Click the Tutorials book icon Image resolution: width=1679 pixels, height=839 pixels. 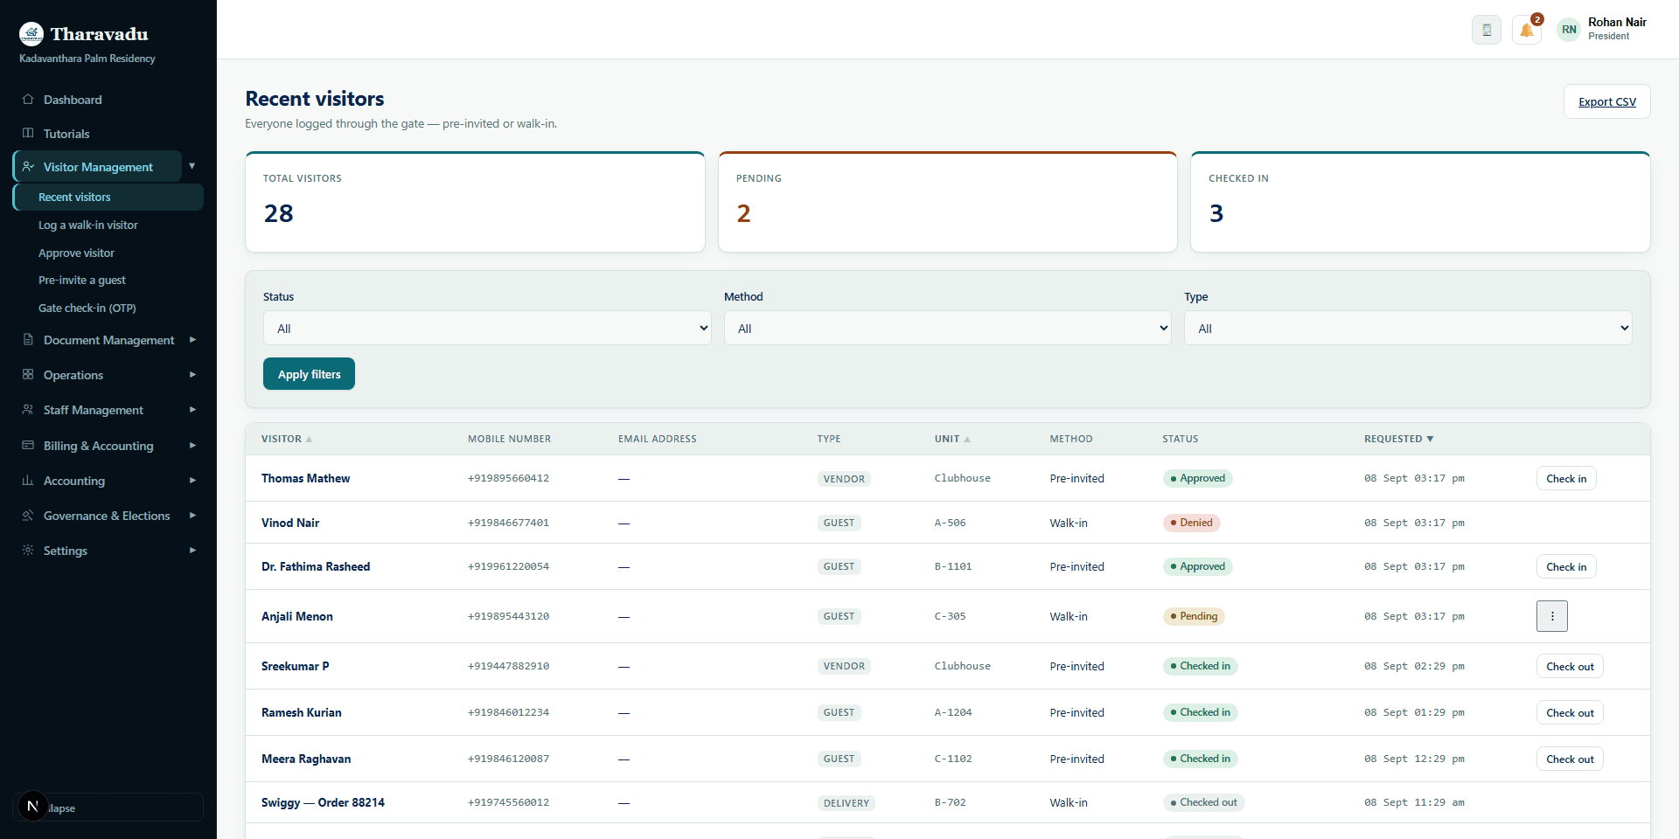pyautogui.click(x=28, y=134)
